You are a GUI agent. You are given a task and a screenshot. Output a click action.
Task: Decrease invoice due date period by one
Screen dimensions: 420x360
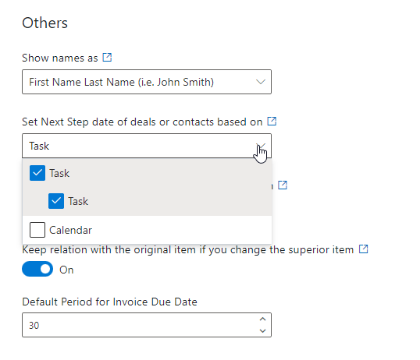(263, 331)
